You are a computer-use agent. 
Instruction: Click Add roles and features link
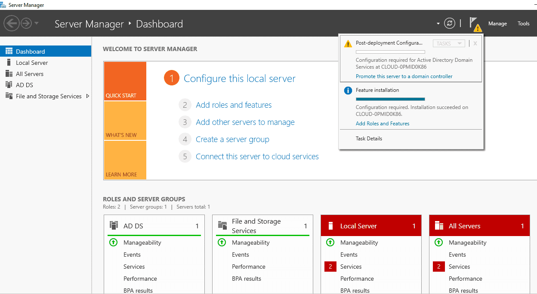click(234, 105)
